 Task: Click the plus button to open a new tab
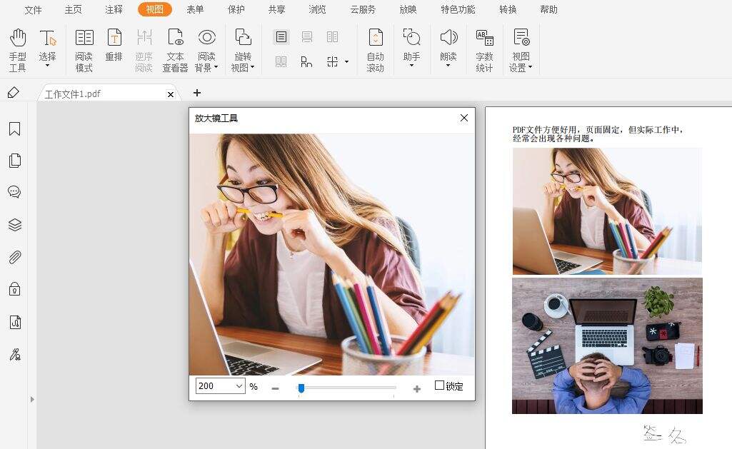197,93
